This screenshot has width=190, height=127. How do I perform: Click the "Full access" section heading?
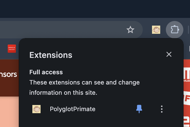46,72
